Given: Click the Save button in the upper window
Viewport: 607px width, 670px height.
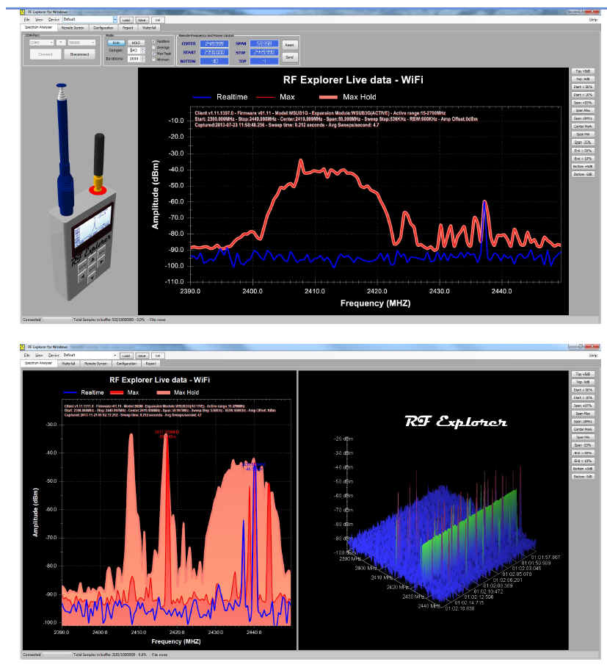Looking at the screenshot, I should 142,20.
